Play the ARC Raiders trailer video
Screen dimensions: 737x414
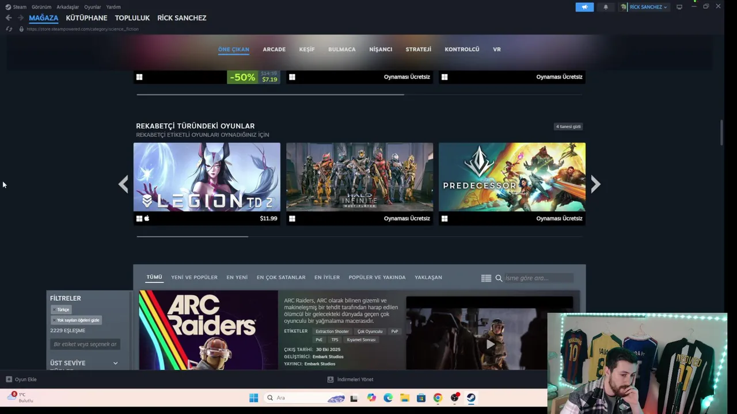click(490, 344)
